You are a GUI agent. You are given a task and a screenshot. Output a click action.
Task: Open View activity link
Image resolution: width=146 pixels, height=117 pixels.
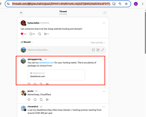pyautogui.click(x=98, y=42)
